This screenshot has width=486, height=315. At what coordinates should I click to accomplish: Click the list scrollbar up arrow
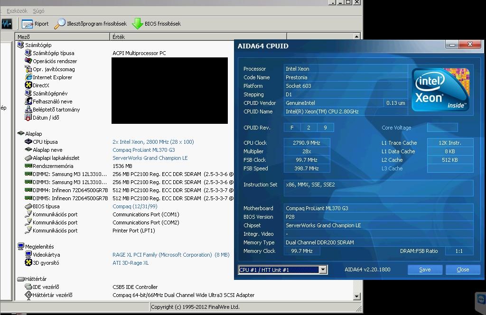(x=356, y=37)
